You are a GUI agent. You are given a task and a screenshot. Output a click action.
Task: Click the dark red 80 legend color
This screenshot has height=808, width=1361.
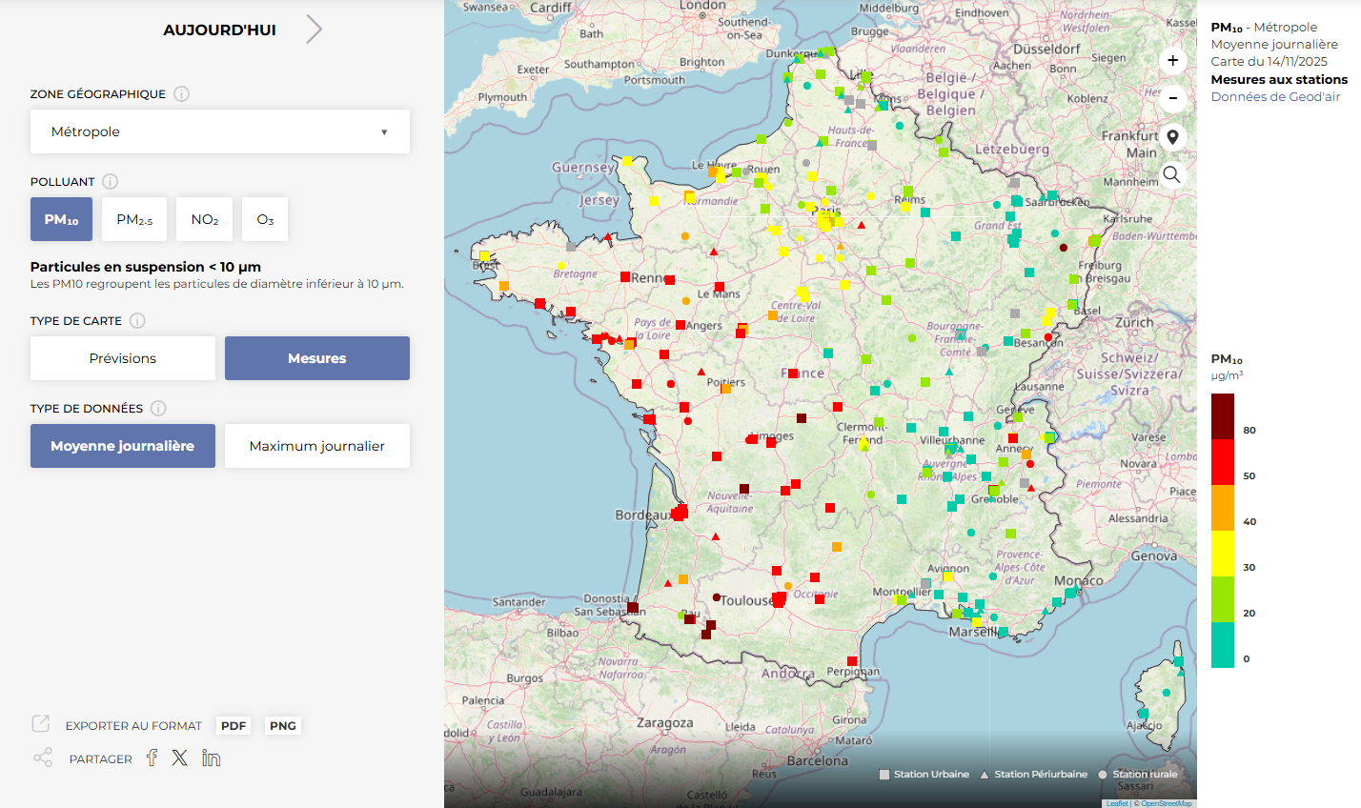tap(1222, 416)
